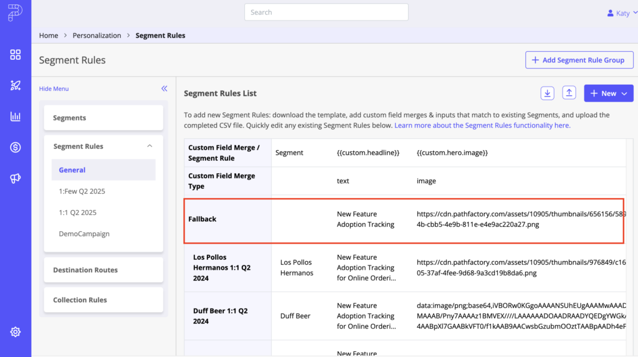Select the 1:Few Q2 2025 group

click(x=82, y=191)
